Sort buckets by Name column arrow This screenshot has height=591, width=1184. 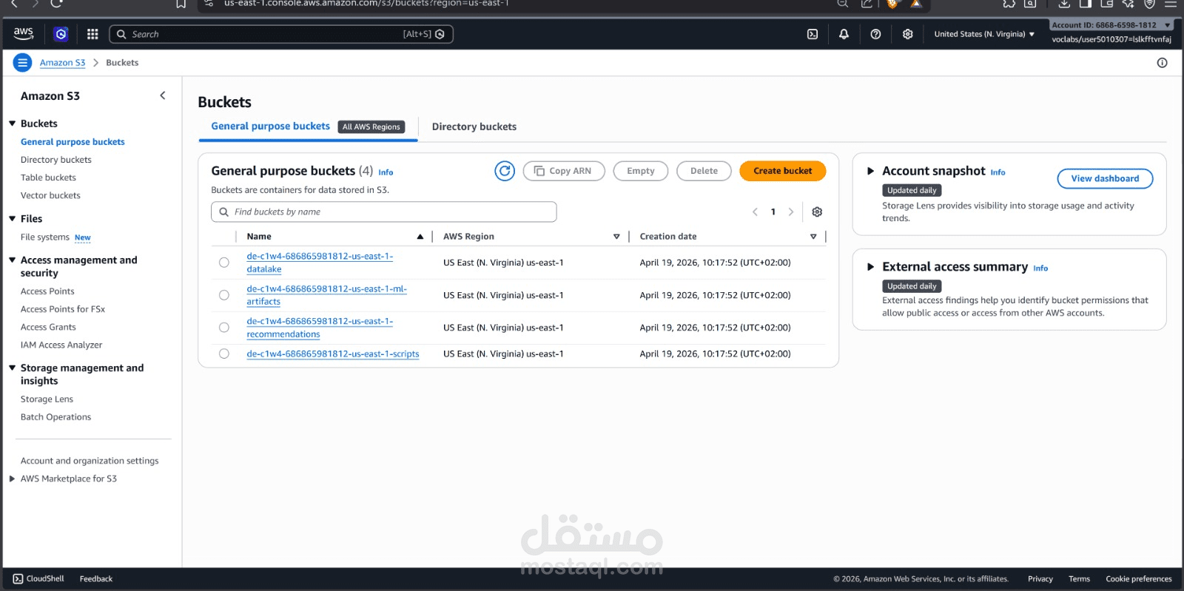[x=420, y=237]
